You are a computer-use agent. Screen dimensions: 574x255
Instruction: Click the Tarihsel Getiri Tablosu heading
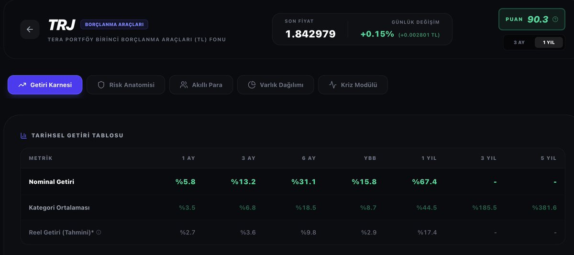pos(77,135)
